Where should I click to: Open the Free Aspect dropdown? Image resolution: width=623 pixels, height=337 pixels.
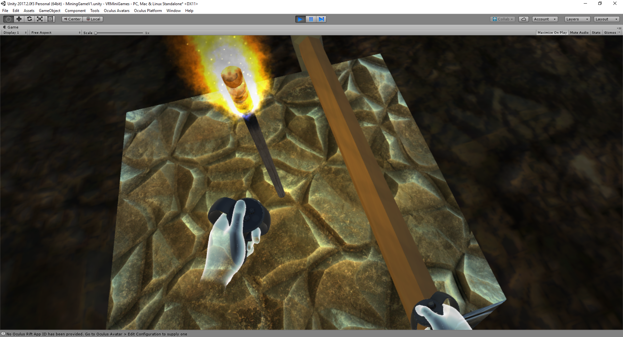(55, 33)
